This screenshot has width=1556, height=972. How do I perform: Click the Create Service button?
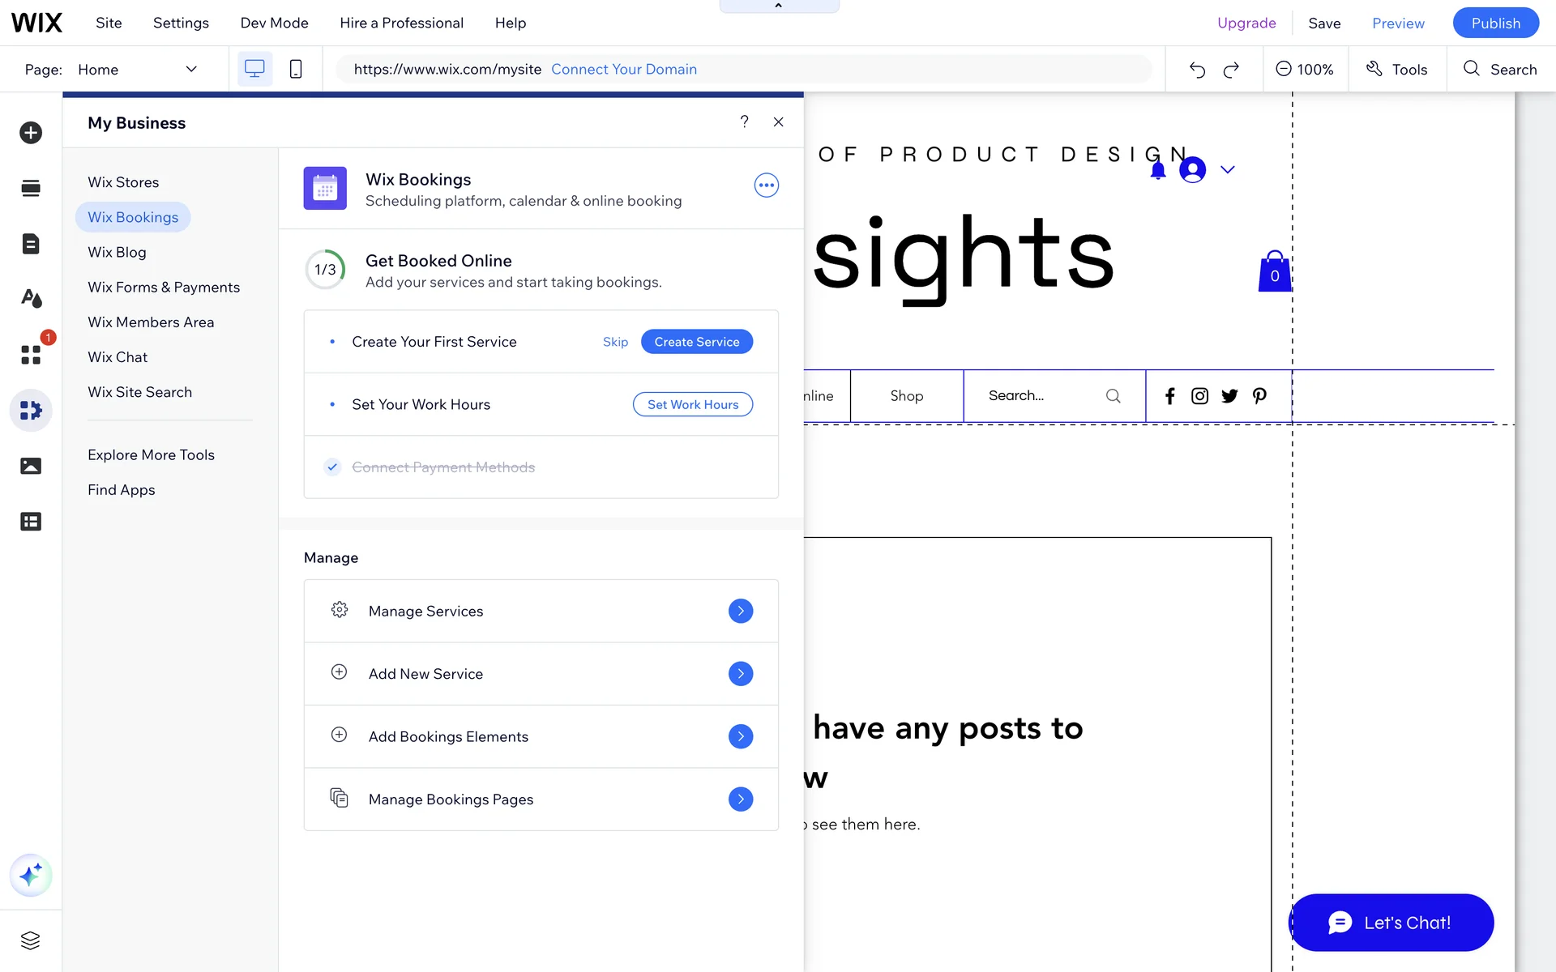tap(696, 342)
